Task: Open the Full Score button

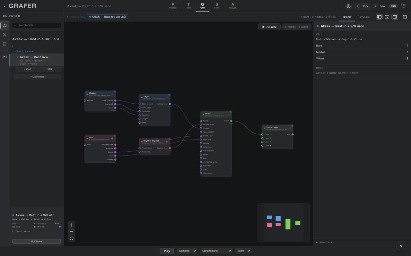Action: [37, 241]
